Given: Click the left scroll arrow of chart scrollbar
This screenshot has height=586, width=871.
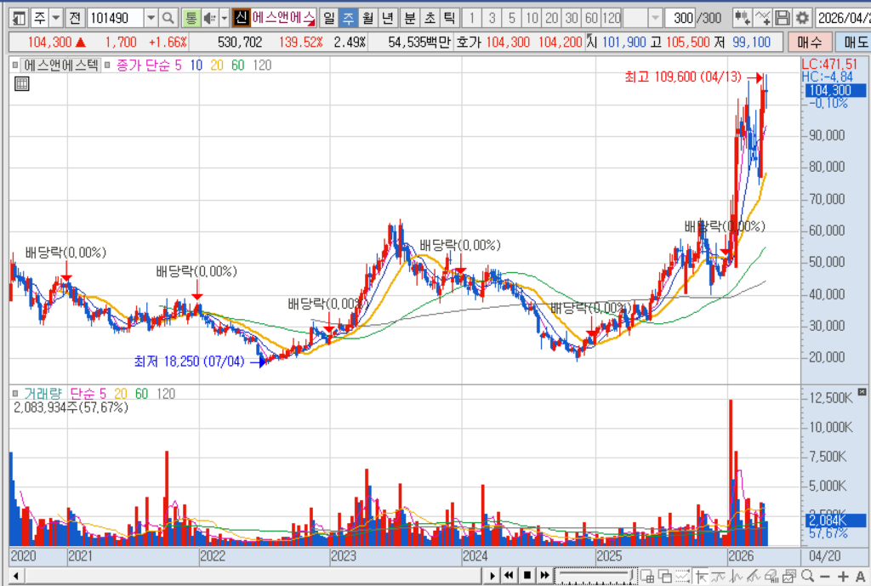Looking at the screenshot, I should (15, 576).
